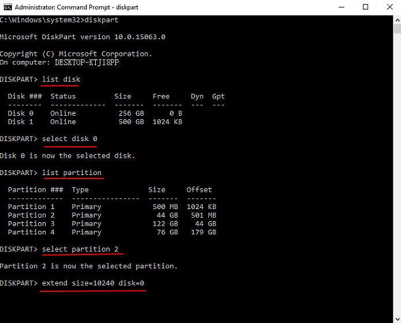Click the 'Partition 1' row label
The image size is (401, 323).
pos(31,207)
